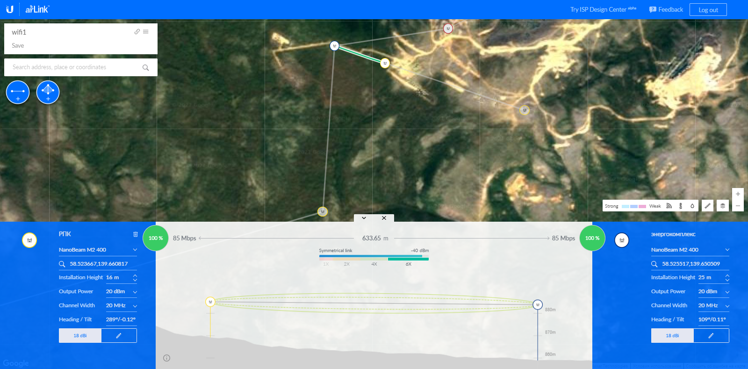This screenshot has width=748, height=369.
Task: Open the Feedback link
Action: pos(666,9)
